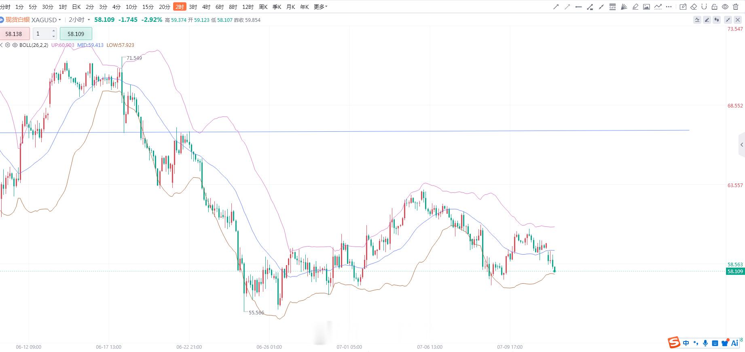The width and height of the screenshot is (745, 352).
Task: Switch to the 周K timeframe
Action: point(263,7)
